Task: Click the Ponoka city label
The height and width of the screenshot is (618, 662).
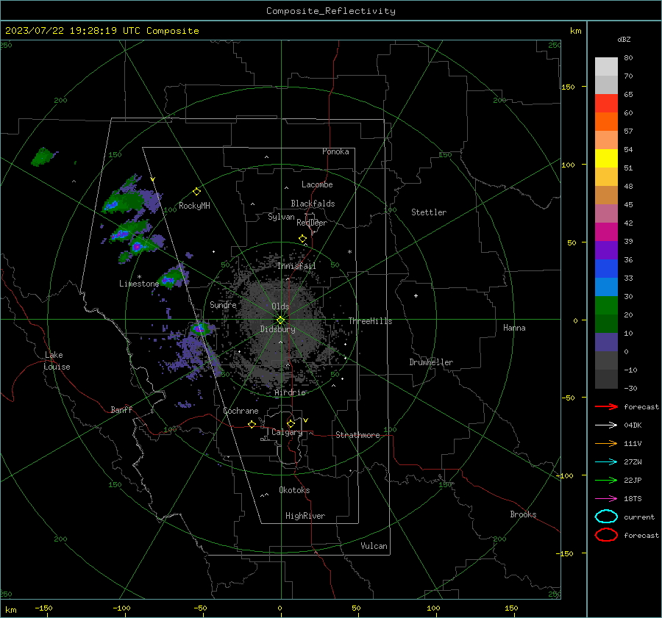Action: coord(335,151)
